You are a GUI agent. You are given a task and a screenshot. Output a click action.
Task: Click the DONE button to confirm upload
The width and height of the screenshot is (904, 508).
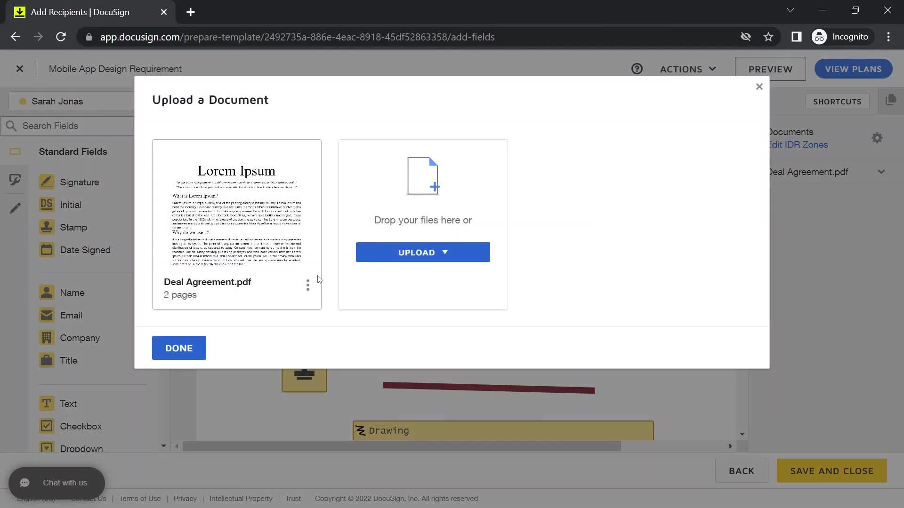pos(179,348)
